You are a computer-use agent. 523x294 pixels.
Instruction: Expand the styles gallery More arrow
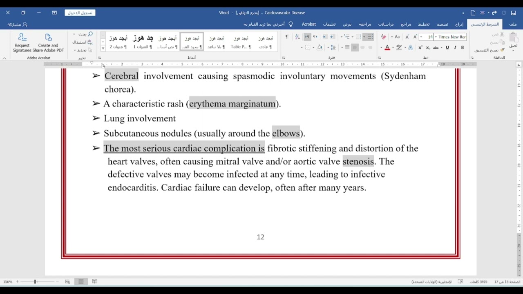point(103,48)
